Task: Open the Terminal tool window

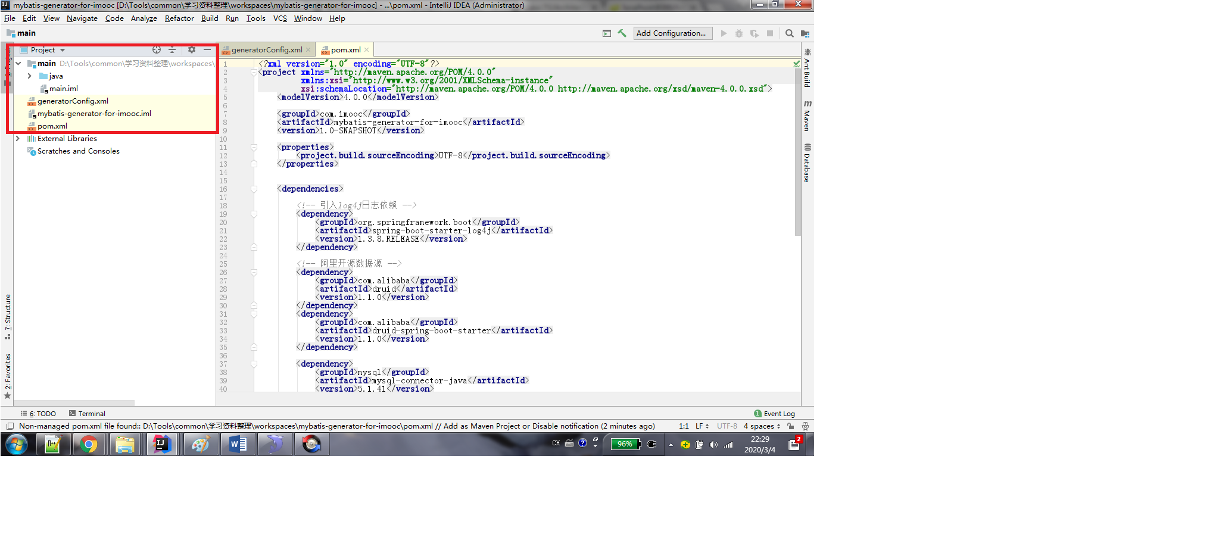Action: 87,414
